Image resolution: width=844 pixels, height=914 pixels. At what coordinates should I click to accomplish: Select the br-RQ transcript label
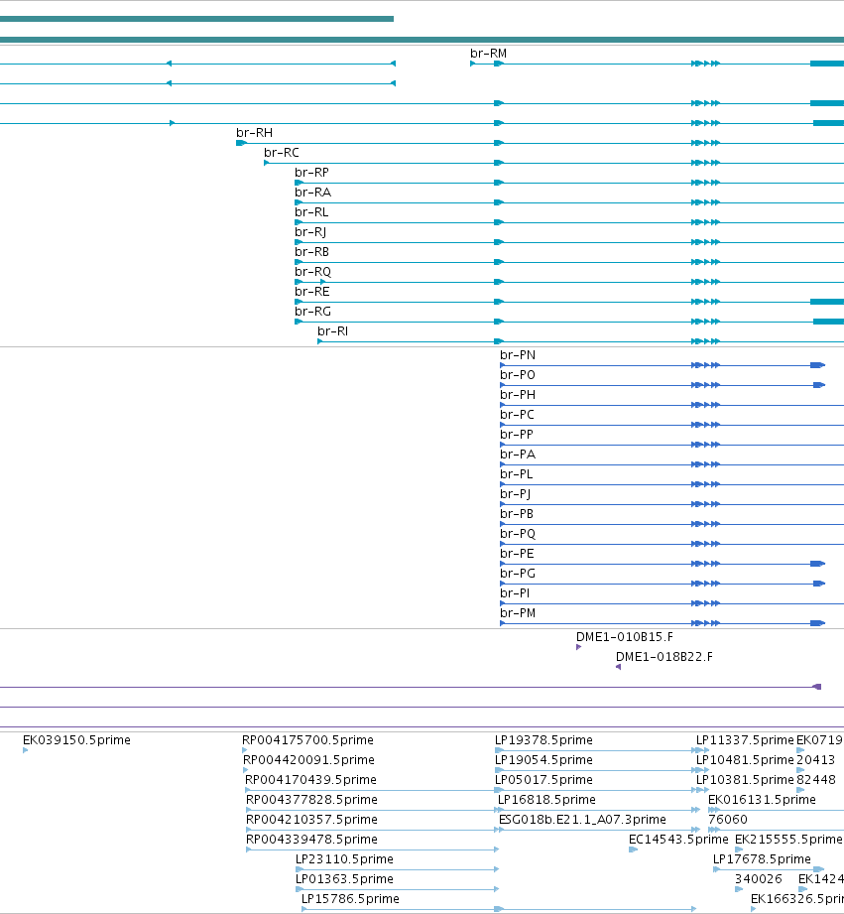312,271
